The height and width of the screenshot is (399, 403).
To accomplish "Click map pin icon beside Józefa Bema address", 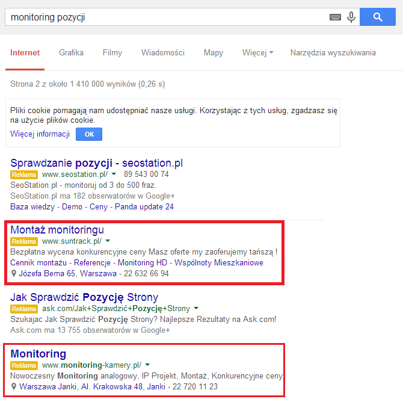I will [14, 274].
